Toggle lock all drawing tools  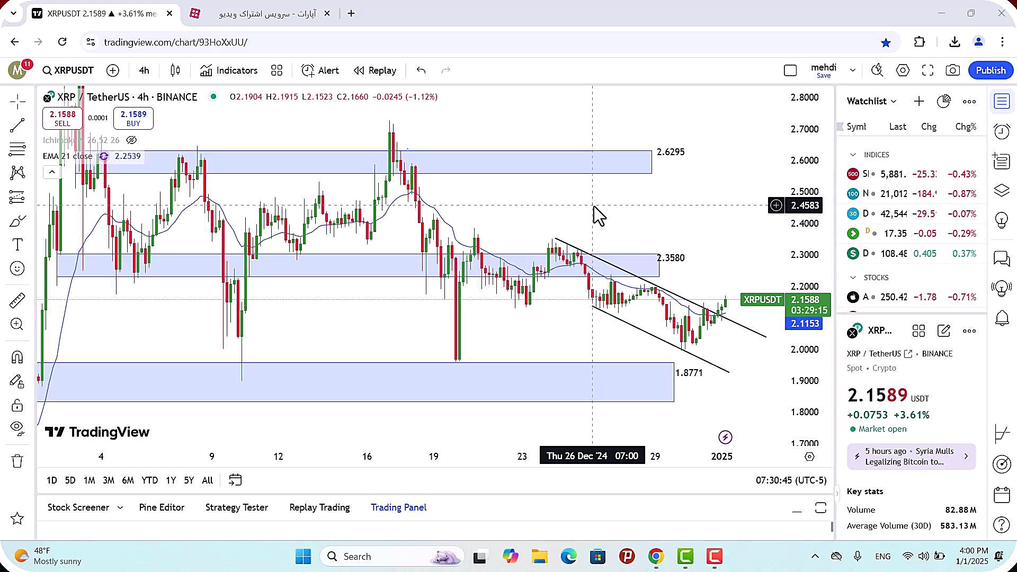[17, 406]
